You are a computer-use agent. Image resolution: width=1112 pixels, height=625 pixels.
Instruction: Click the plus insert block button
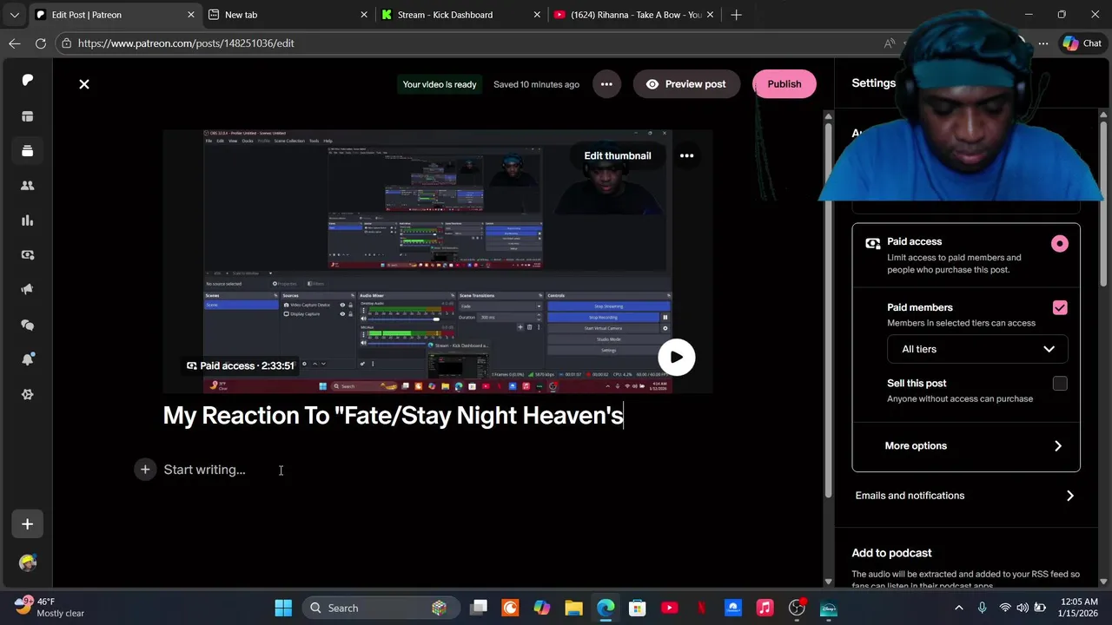(145, 470)
